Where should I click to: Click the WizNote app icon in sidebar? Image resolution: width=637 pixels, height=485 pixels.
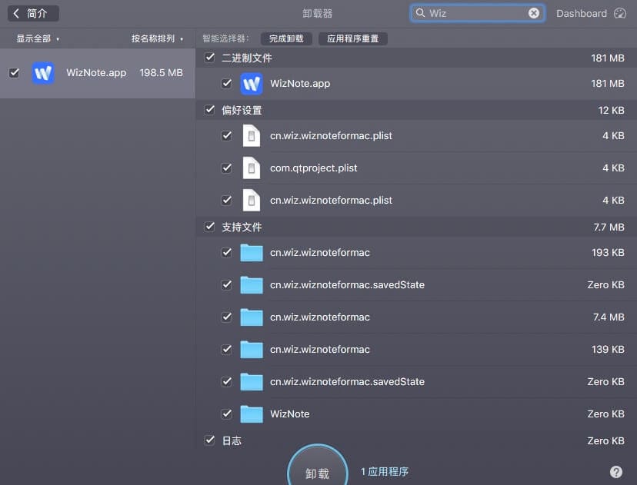click(43, 72)
